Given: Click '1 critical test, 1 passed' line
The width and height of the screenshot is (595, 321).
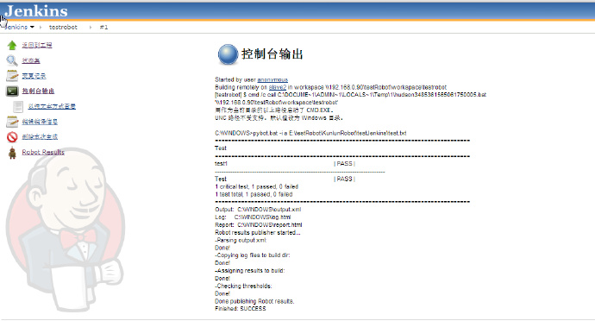Looking at the screenshot, I should [256, 186].
